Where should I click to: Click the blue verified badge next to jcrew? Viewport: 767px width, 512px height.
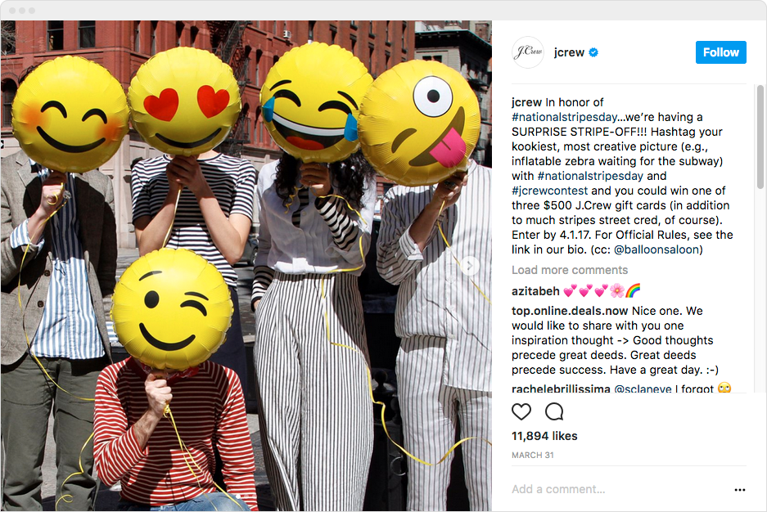(x=593, y=52)
